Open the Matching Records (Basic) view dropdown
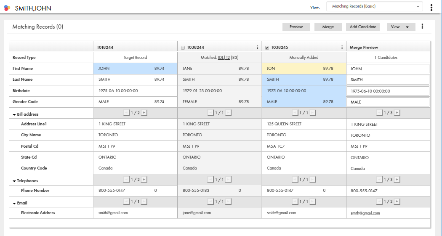This screenshot has height=236, width=442. pos(375,7)
